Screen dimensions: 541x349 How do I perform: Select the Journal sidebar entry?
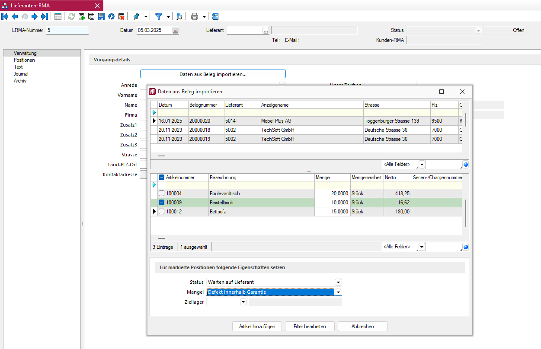(21, 74)
